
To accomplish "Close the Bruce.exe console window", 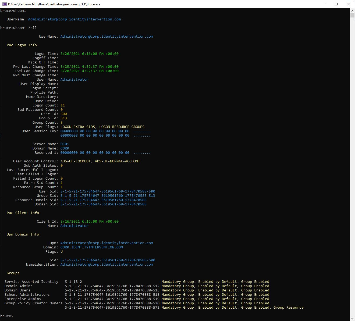I will tap(349, 4).
